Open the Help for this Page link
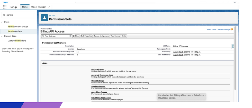Screen dimensions: 252x108 tap(224, 30)
